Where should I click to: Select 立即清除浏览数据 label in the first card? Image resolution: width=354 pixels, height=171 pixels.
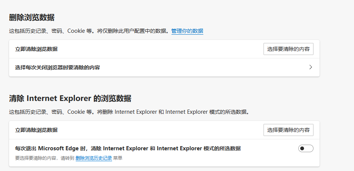point(36,49)
